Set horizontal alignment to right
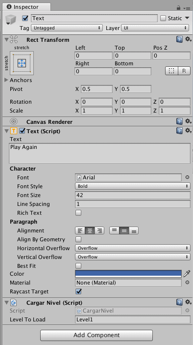This screenshot has width=193, height=345. click(99, 230)
